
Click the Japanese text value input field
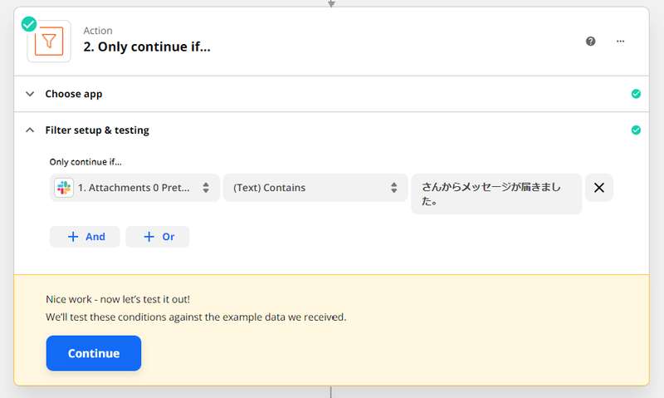point(496,194)
